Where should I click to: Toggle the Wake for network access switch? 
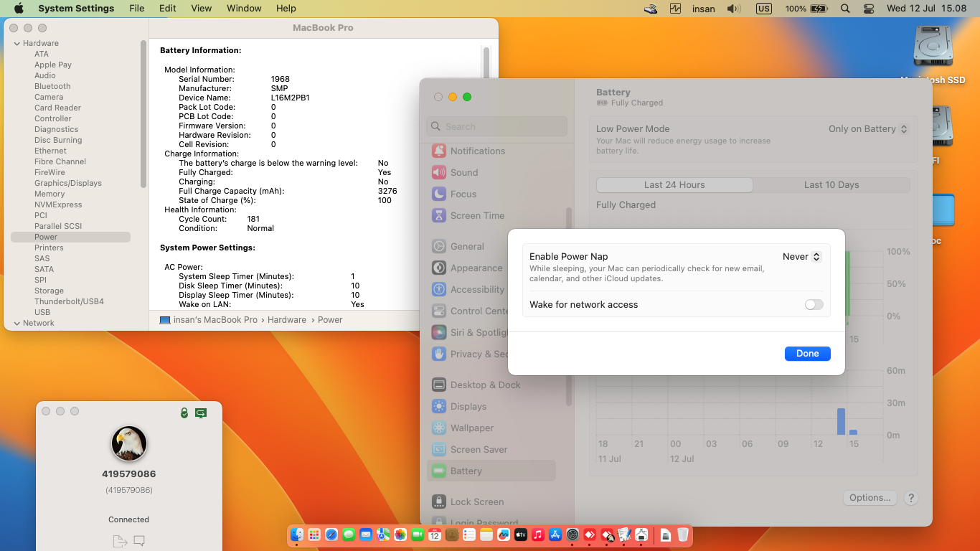tap(814, 305)
